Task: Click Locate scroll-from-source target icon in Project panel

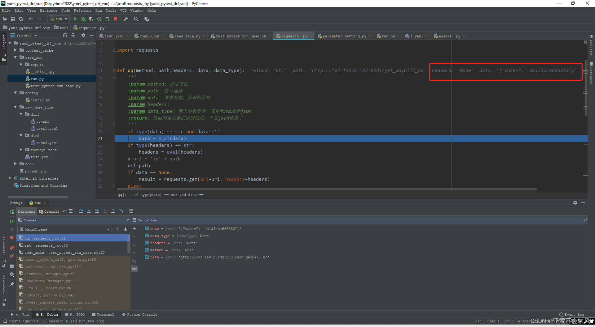Action: [x=65, y=35]
